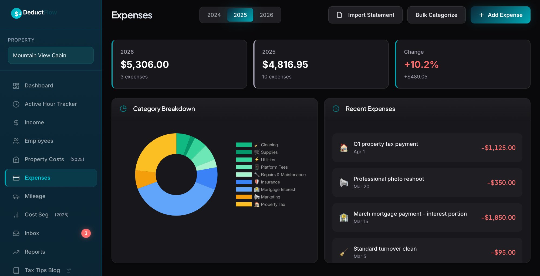
Task: Click the Inbox envelope icon
Action: (16, 233)
